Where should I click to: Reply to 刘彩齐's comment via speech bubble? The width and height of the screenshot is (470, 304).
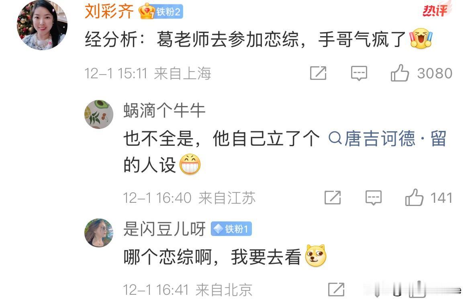click(359, 73)
